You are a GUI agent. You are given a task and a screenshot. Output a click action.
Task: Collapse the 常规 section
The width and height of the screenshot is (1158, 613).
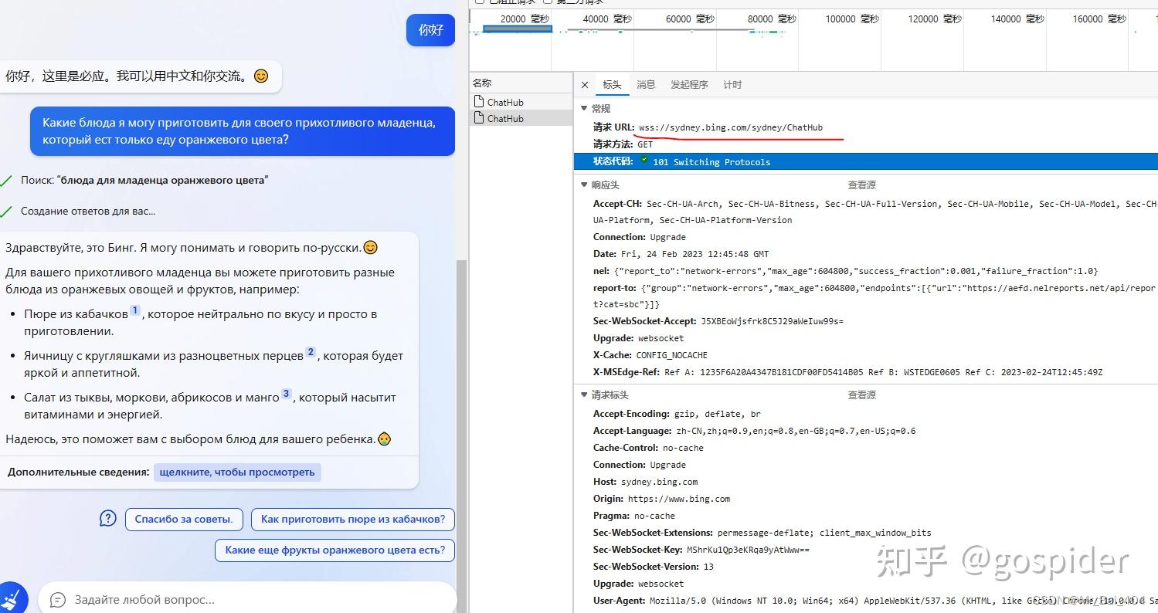[585, 109]
